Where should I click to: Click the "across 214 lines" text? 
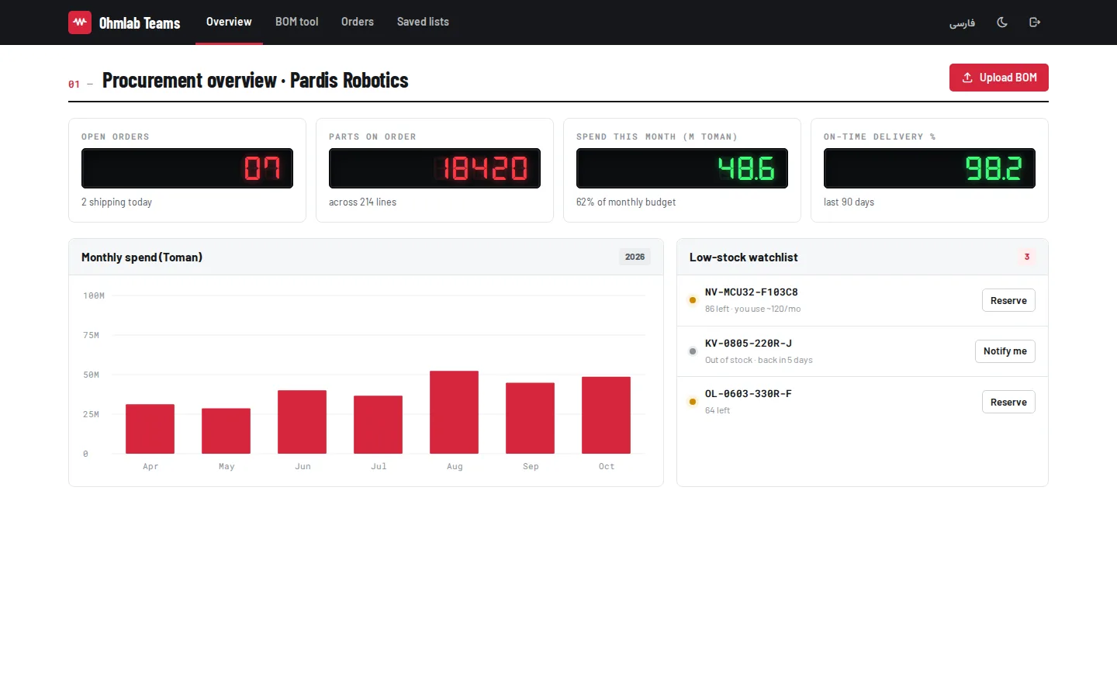(x=362, y=202)
